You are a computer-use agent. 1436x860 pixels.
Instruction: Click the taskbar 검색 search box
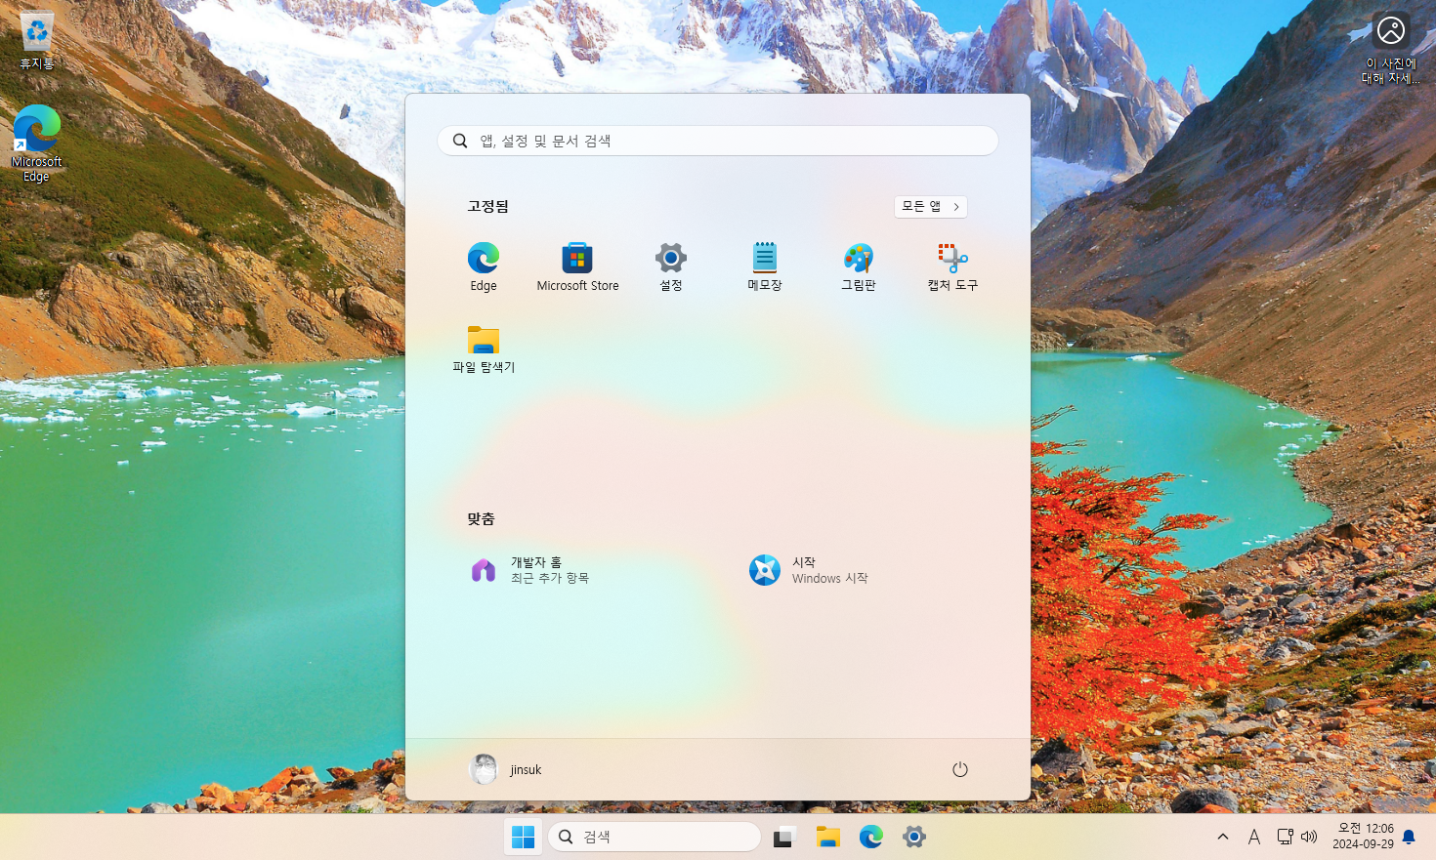click(655, 837)
